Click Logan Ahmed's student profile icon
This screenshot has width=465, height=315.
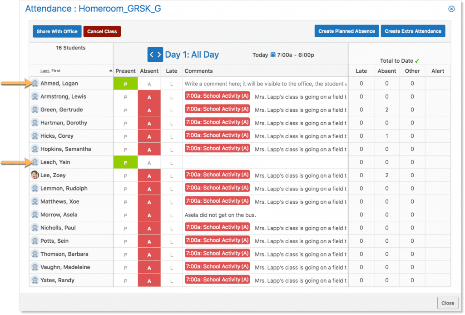point(35,83)
